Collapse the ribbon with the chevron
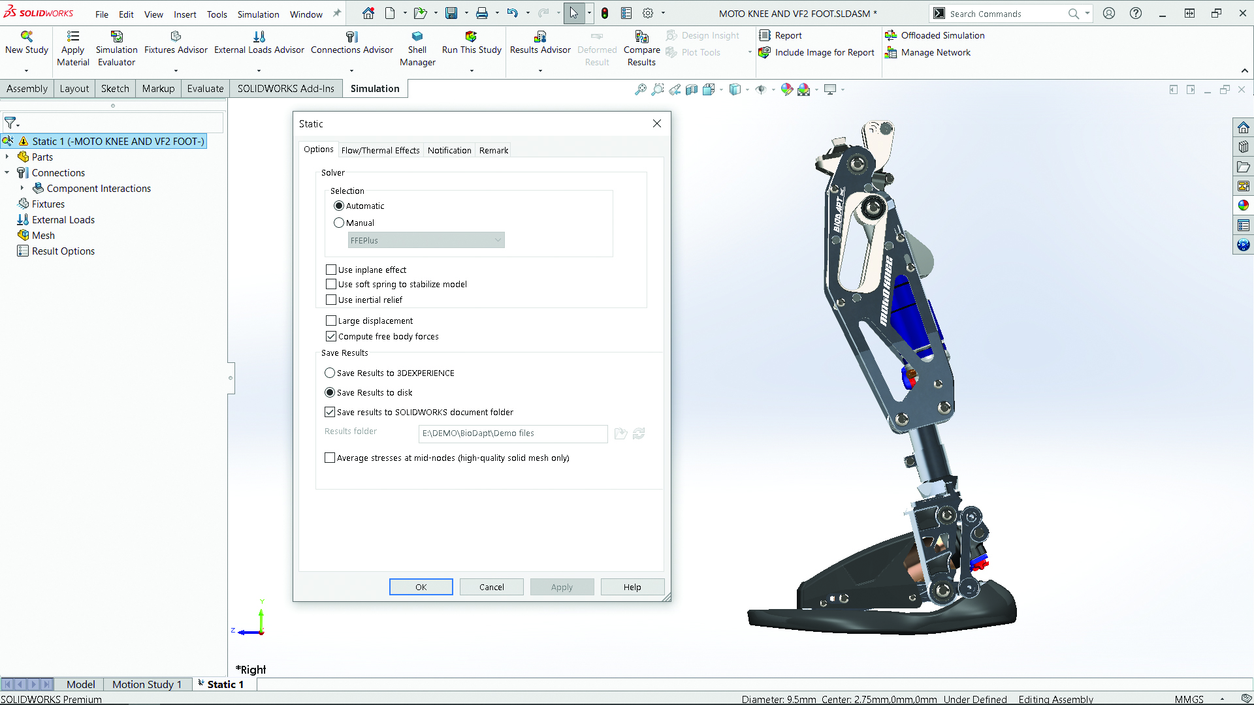Screen dimensions: 1254x705 click(1245, 70)
